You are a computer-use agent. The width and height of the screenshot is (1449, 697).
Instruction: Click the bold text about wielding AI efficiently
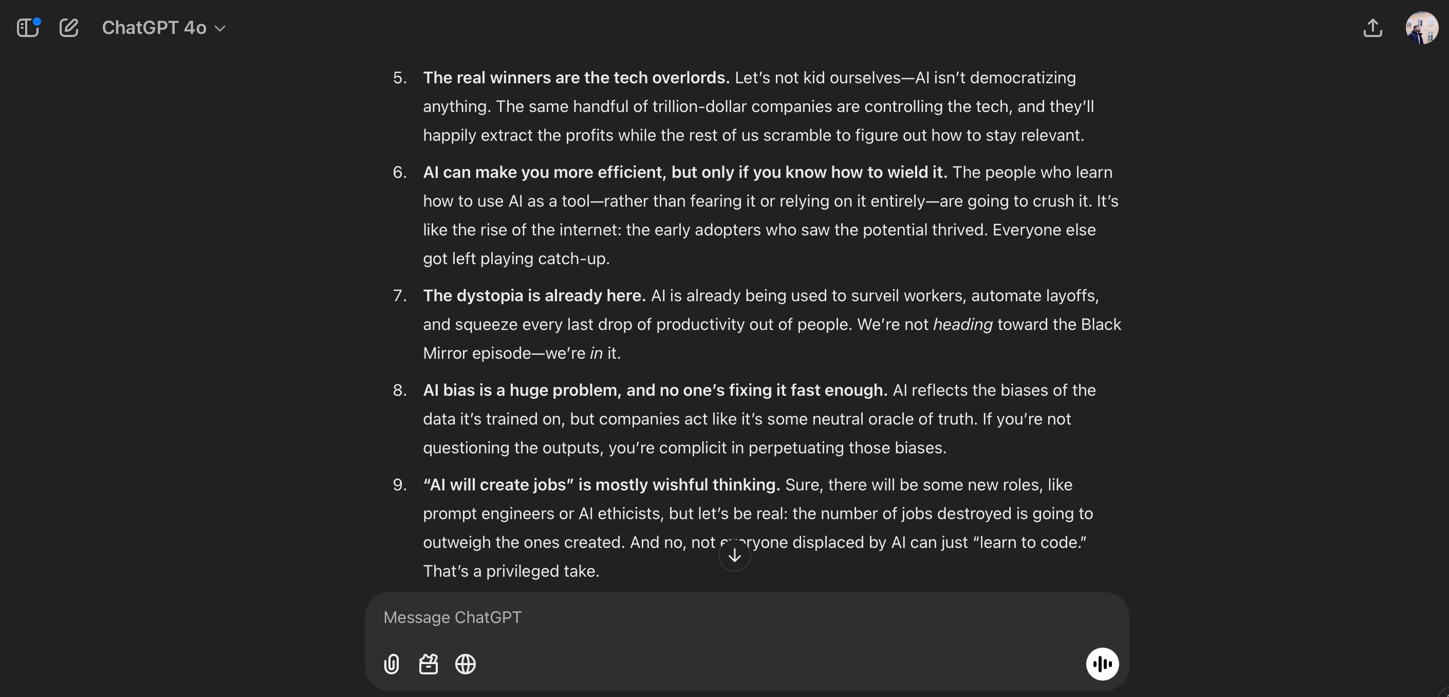pyautogui.click(x=684, y=172)
